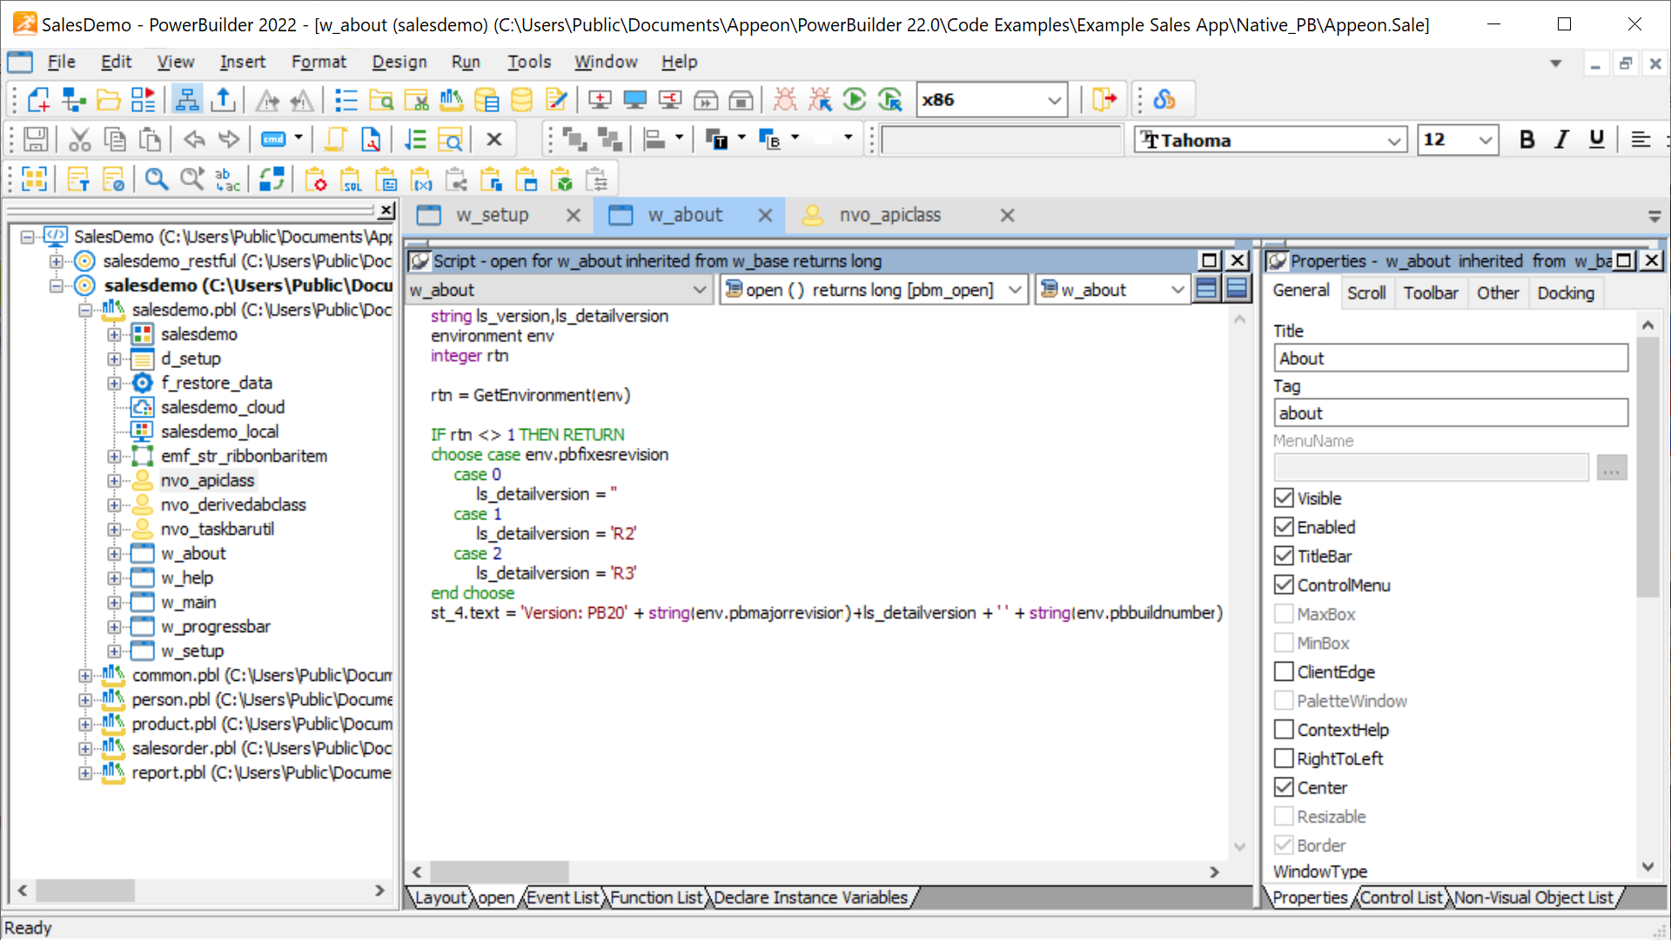The height and width of the screenshot is (940, 1671).
Task: Click the MenuName browse ellipsis button
Action: (1612, 467)
